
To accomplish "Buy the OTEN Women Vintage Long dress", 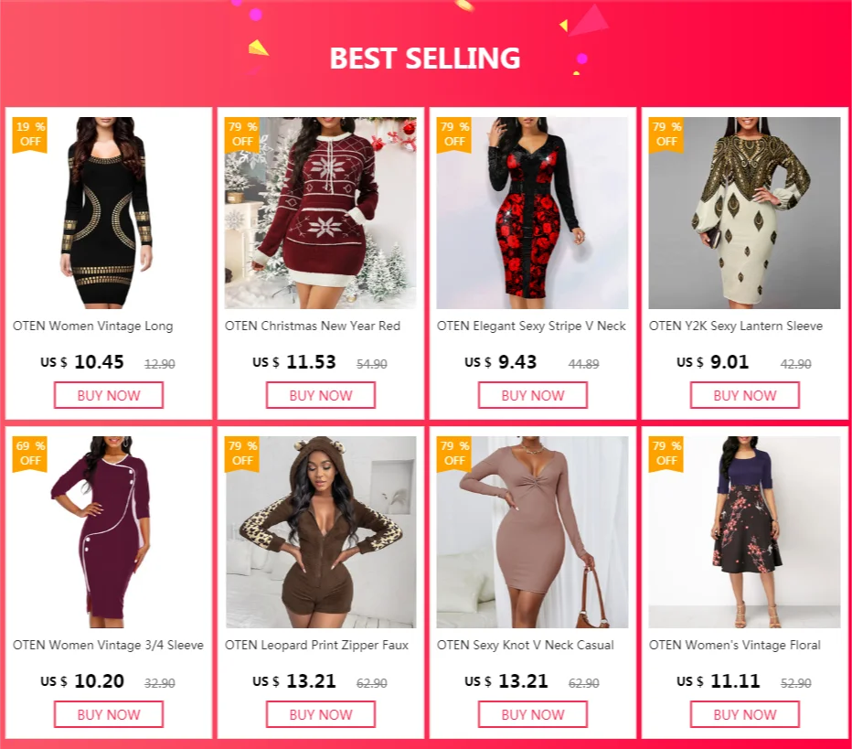I will tap(109, 395).
